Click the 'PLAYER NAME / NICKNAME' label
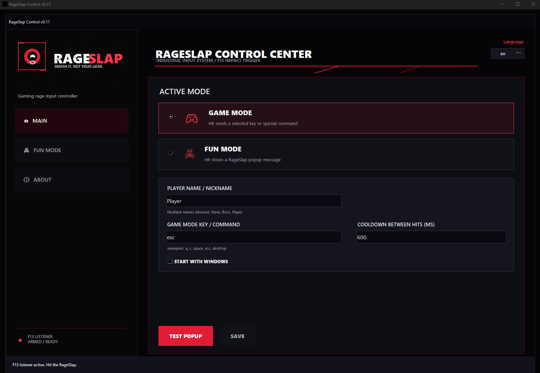The width and height of the screenshot is (540, 373). [x=200, y=188]
